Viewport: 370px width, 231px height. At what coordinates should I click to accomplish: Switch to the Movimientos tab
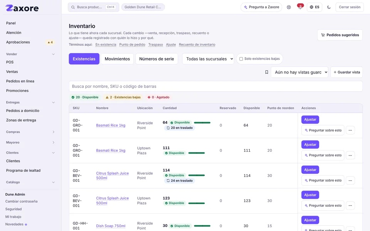pyautogui.click(x=117, y=59)
